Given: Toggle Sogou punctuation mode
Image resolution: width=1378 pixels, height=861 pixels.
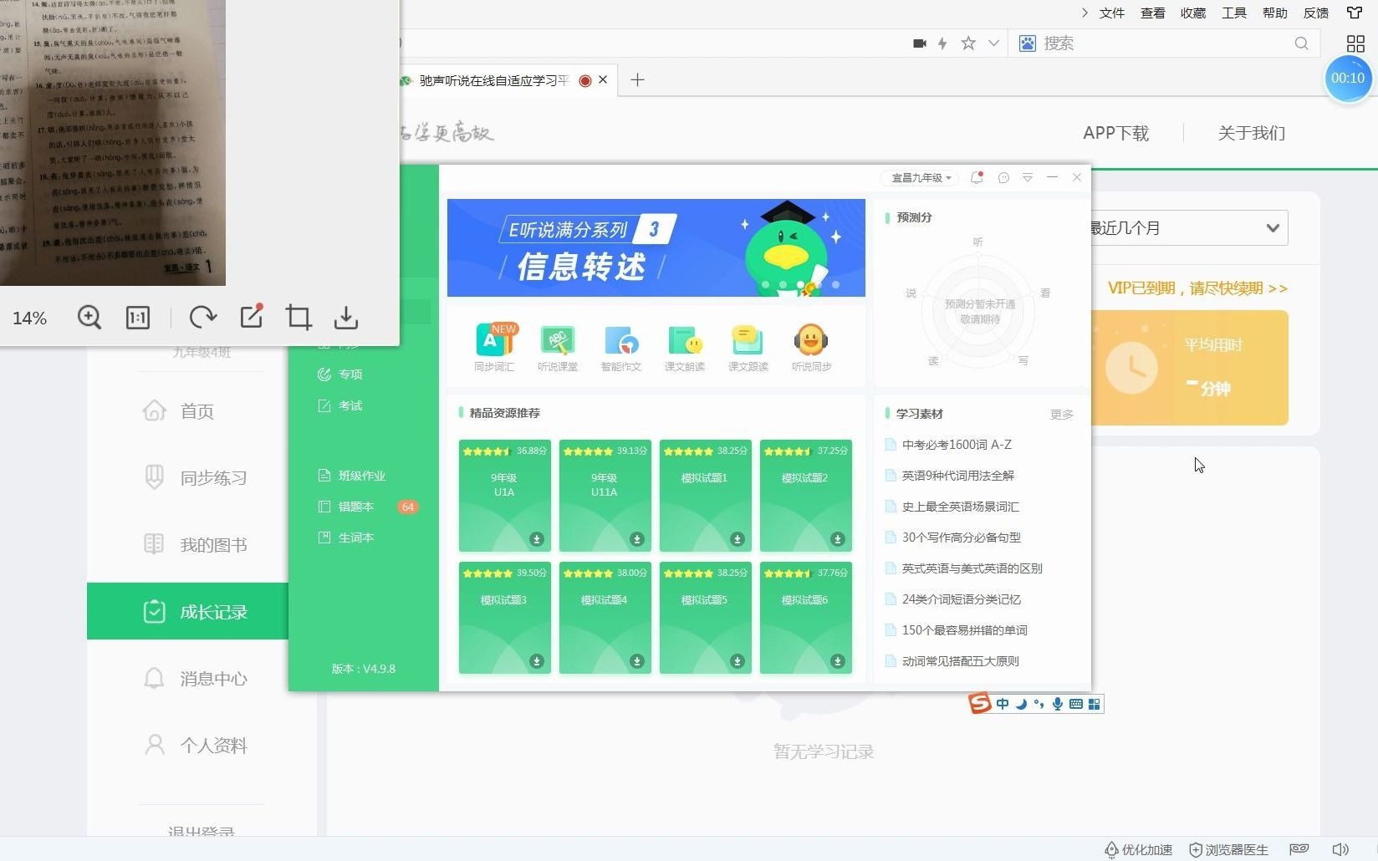Looking at the screenshot, I should 1039,704.
